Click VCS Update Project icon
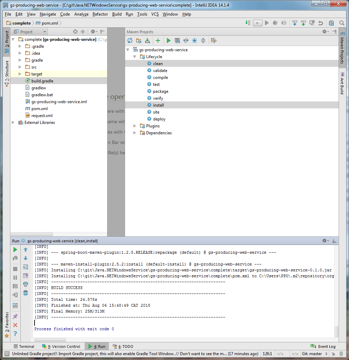Screen dimensions: 349x360 (295, 23)
